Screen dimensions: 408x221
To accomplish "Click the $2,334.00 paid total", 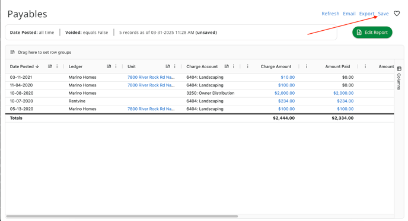I will [343, 118].
